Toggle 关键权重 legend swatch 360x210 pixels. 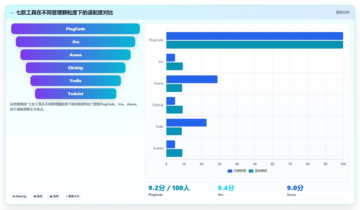[230, 171]
